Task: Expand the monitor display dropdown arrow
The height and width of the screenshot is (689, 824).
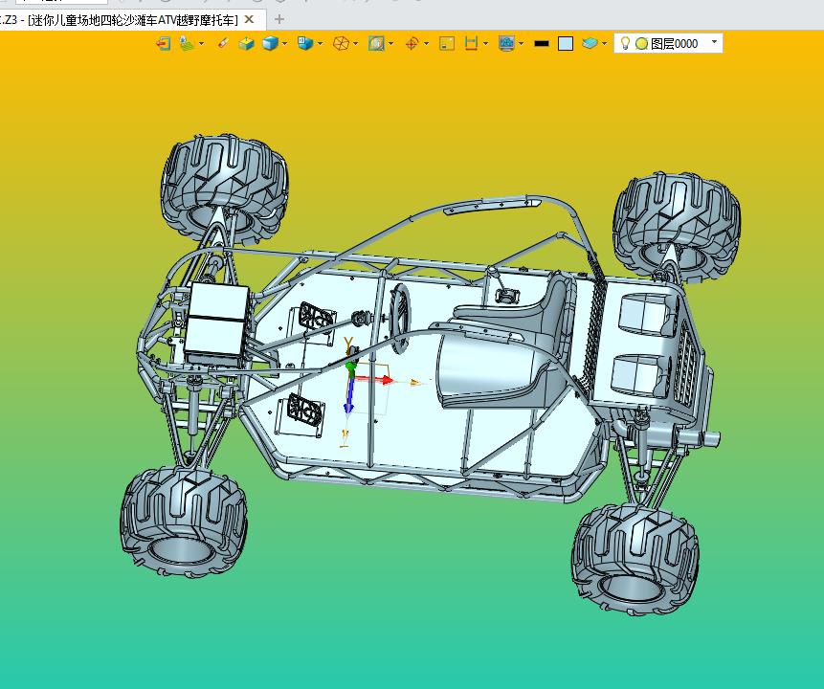Action: point(522,44)
